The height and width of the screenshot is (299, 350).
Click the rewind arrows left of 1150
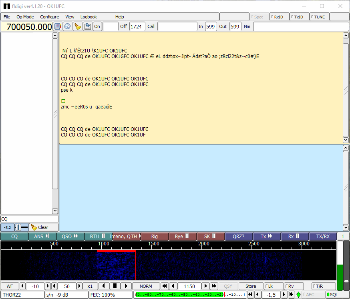tap(164, 286)
